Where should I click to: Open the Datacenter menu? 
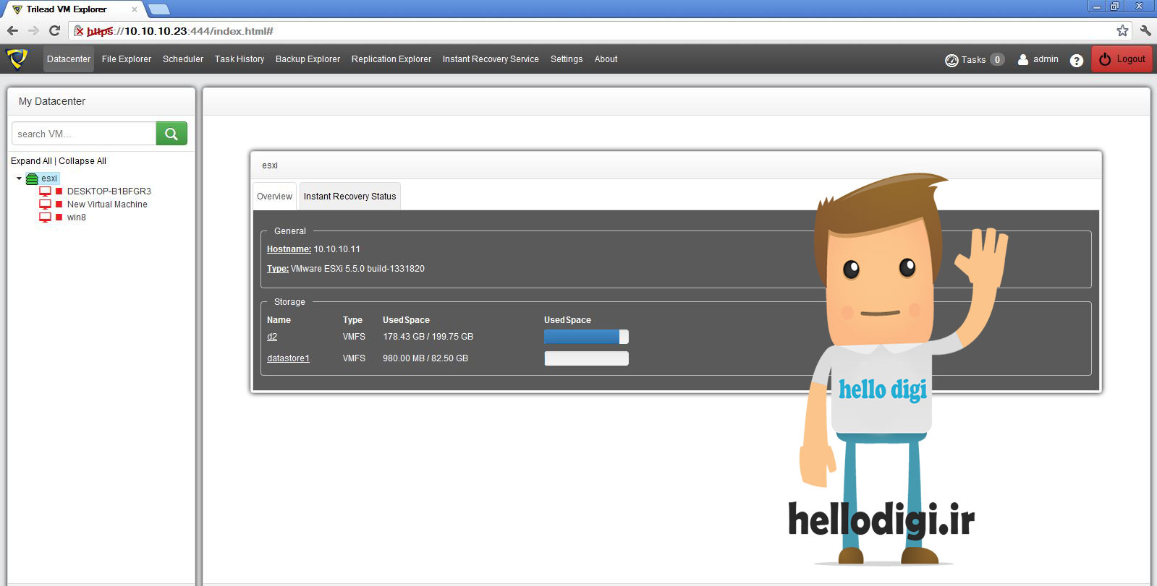click(69, 59)
